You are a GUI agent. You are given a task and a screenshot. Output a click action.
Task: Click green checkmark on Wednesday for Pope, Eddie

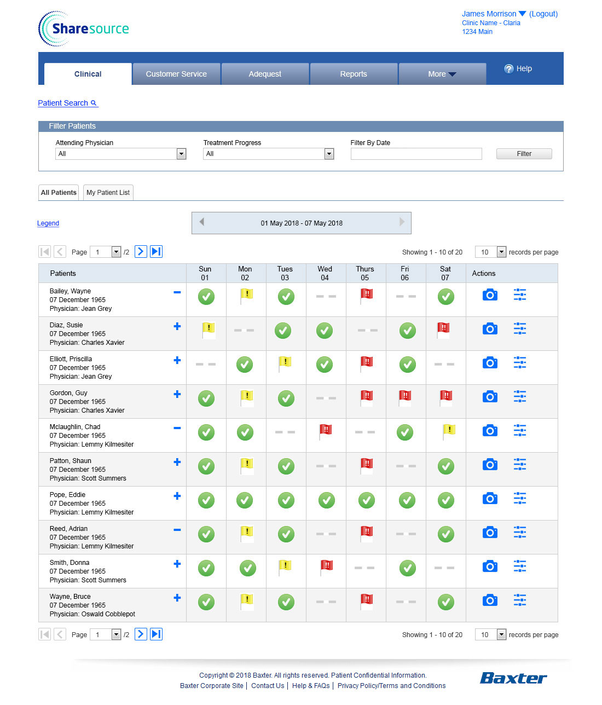[327, 500]
